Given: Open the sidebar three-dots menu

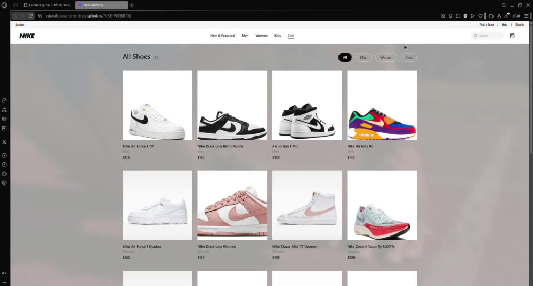Looking at the screenshot, I should tap(4, 282).
